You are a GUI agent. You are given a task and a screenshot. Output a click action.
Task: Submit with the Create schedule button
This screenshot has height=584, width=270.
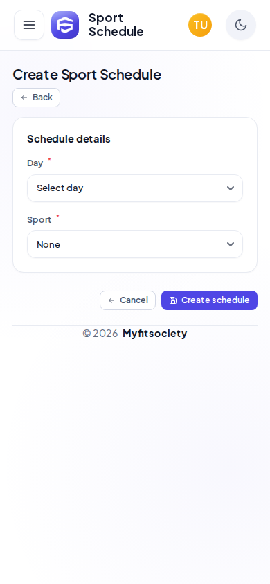click(209, 300)
